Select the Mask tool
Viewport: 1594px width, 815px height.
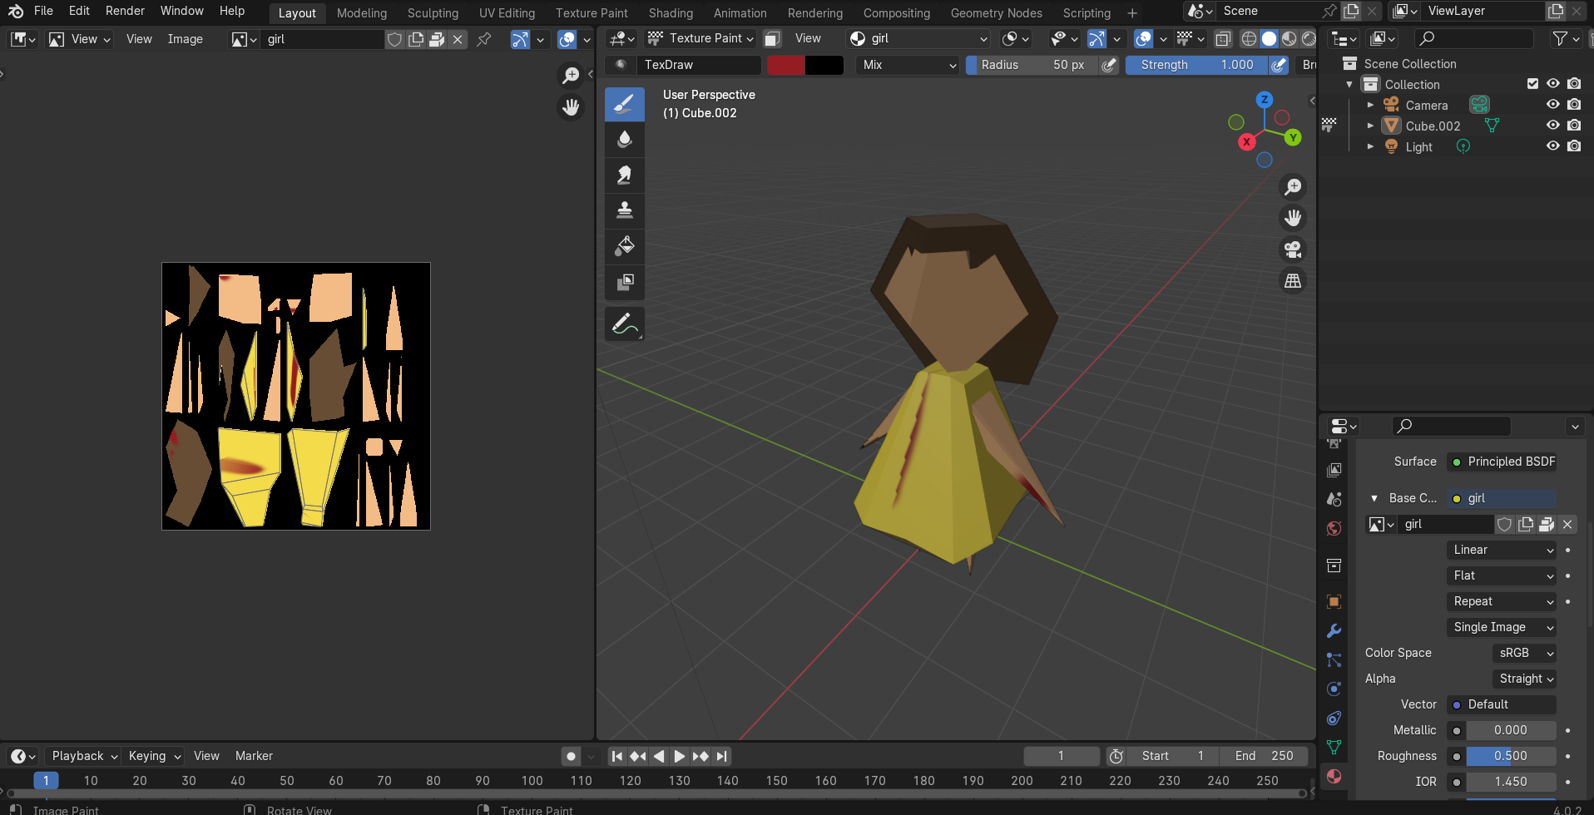pos(625,281)
